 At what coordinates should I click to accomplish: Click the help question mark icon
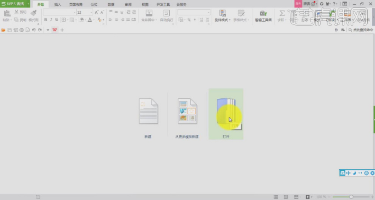click(x=334, y=4)
